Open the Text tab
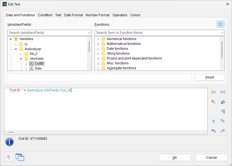Screen dimensions: 232x166 click(x=58, y=15)
